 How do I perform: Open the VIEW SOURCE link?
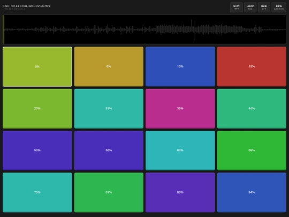coord(13,9)
